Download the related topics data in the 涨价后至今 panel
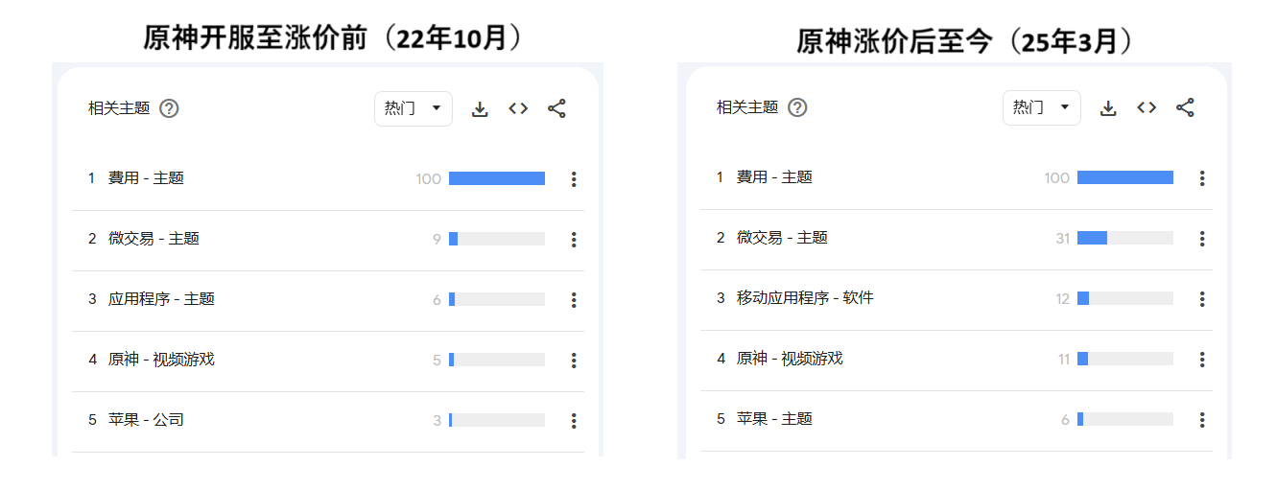 click(x=1108, y=108)
